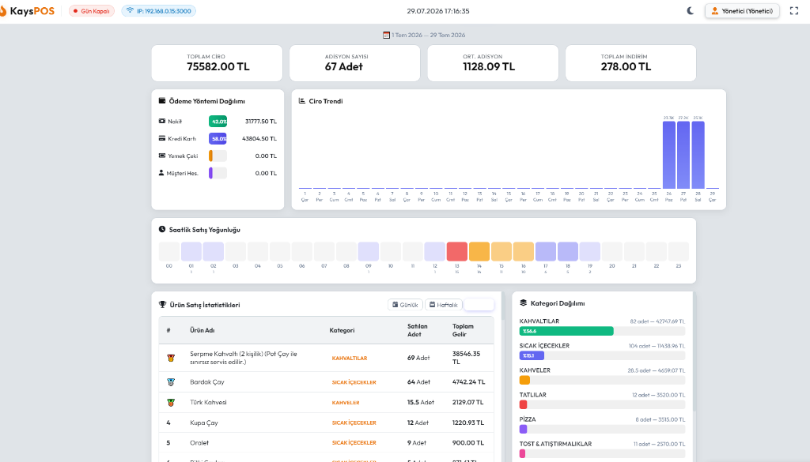Click the Kategori column header
This screenshot has width=810, height=462.
click(x=342, y=330)
